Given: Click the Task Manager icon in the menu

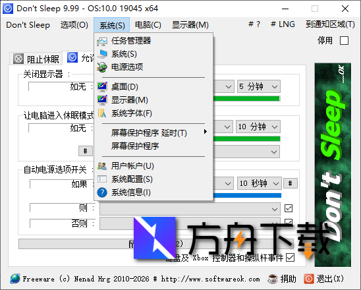Looking at the screenshot, I should tap(102, 42).
